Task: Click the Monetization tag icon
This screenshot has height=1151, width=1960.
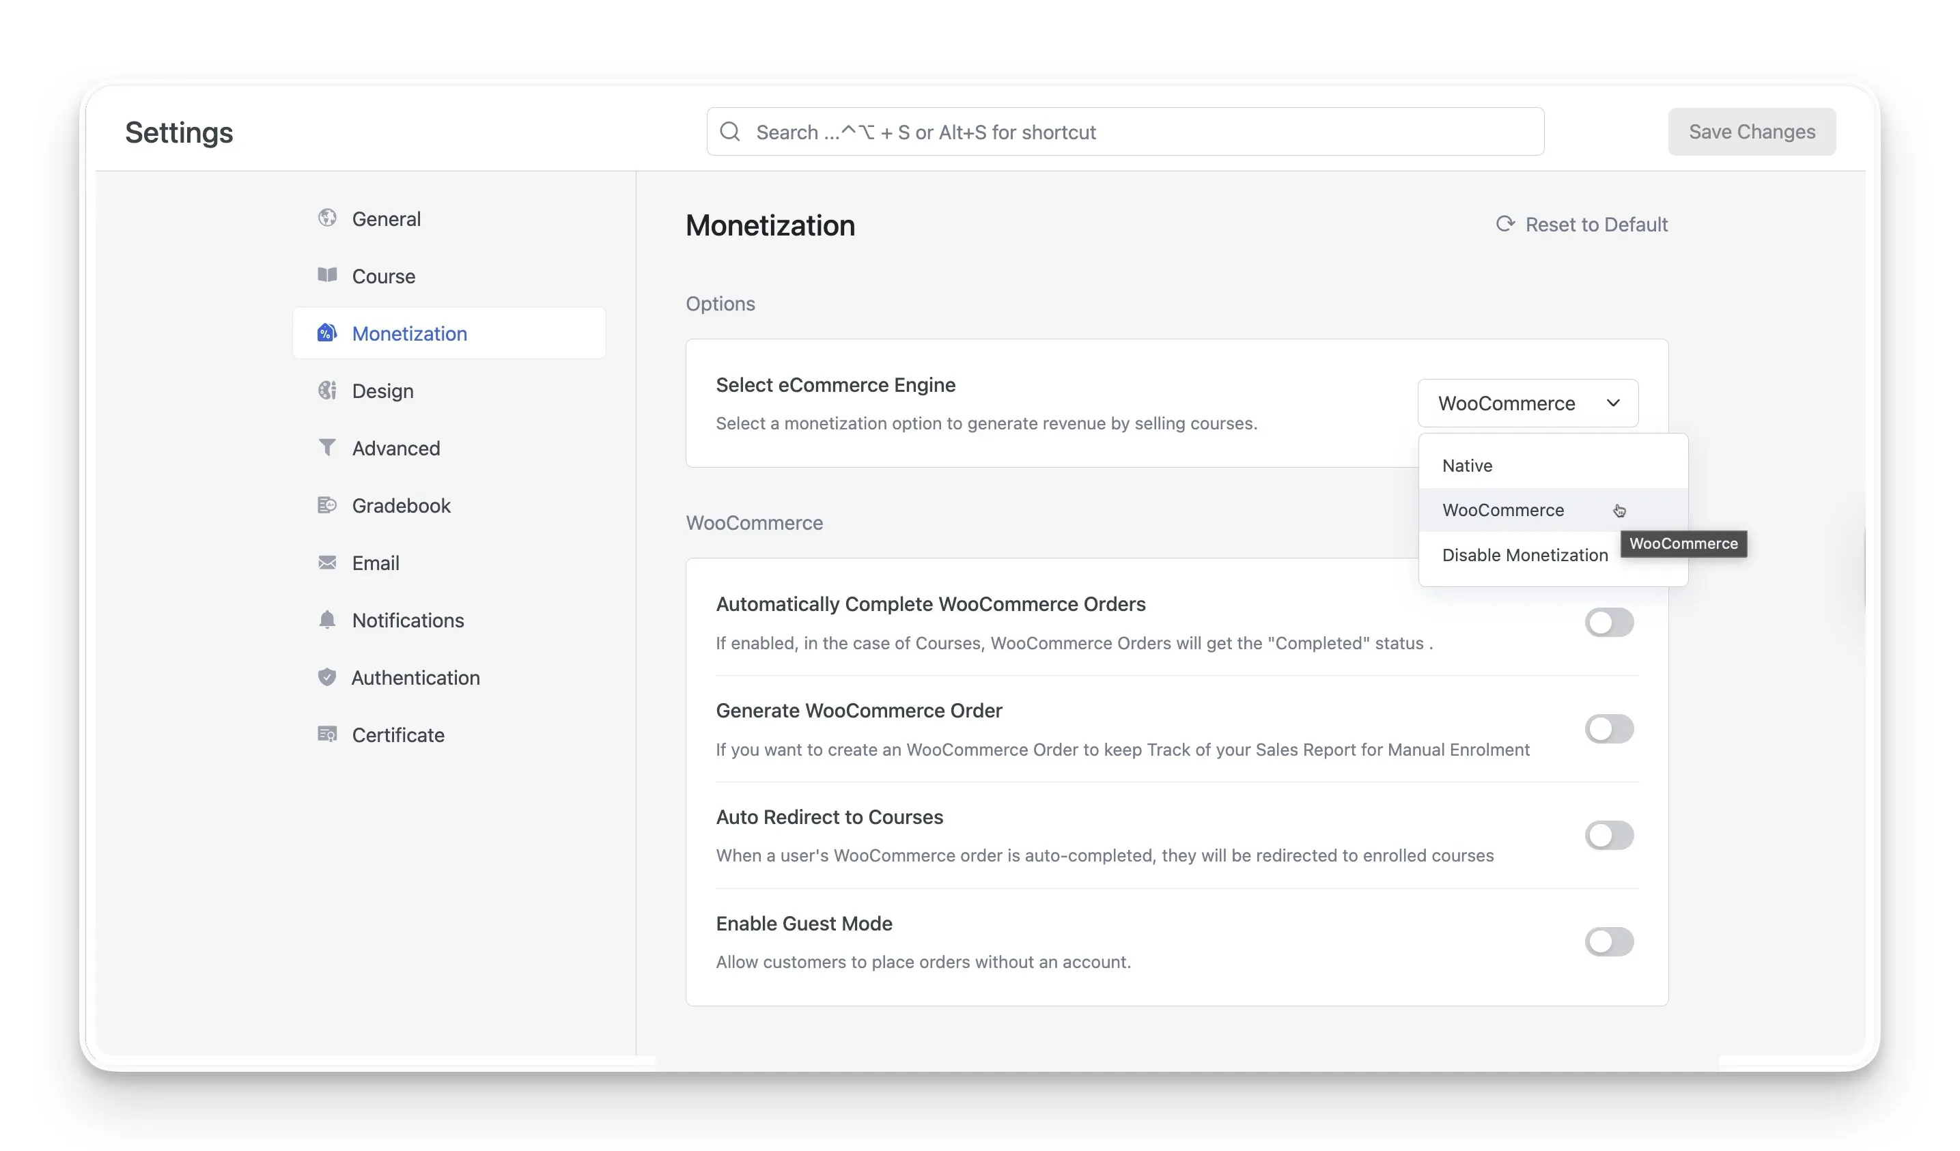Action: point(327,332)
